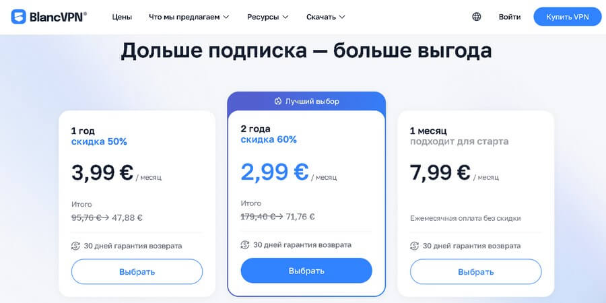The width and height of the screenshot is (606, 303).
Task: Open the globe language selector
Action: pos(477,17)
